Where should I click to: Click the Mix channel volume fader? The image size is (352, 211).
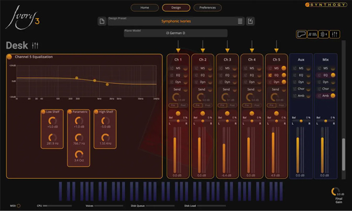coord(322,150)
